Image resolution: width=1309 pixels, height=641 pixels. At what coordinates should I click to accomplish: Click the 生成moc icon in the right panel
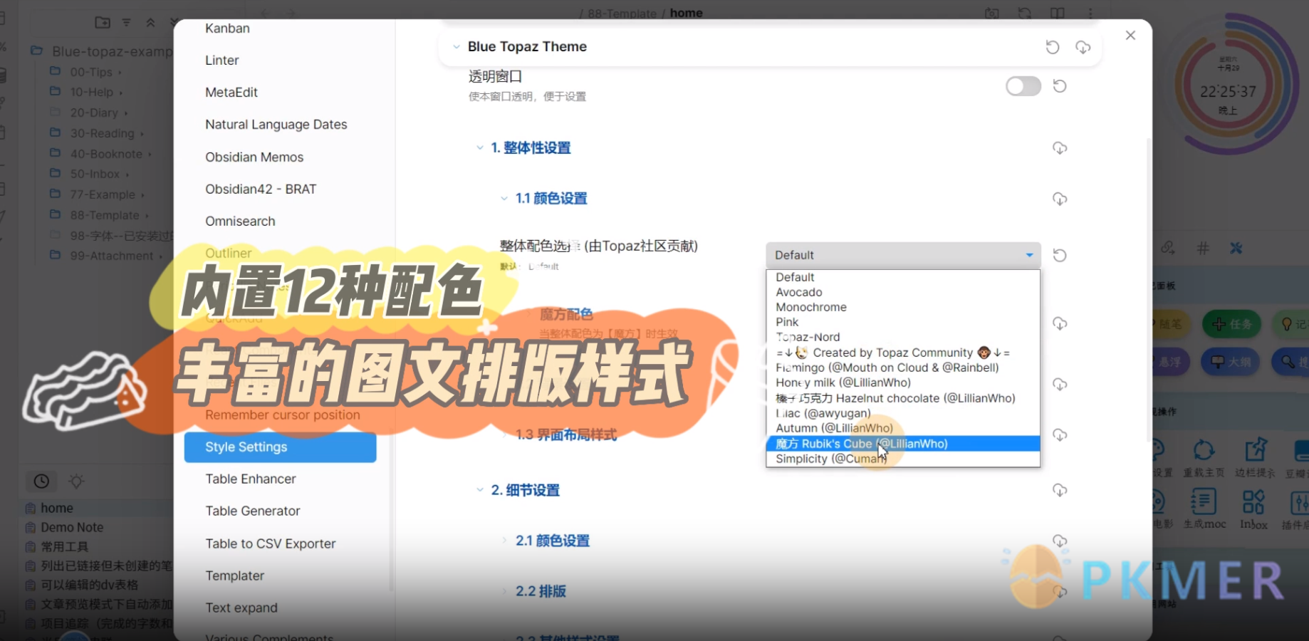pos(1204,509)
